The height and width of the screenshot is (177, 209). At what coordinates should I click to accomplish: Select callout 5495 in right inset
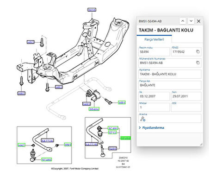coord(113,149)
